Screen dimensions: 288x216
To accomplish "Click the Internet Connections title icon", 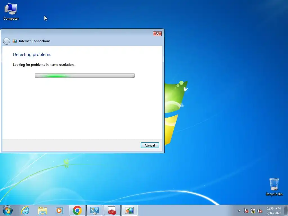I will coord(15,41).
